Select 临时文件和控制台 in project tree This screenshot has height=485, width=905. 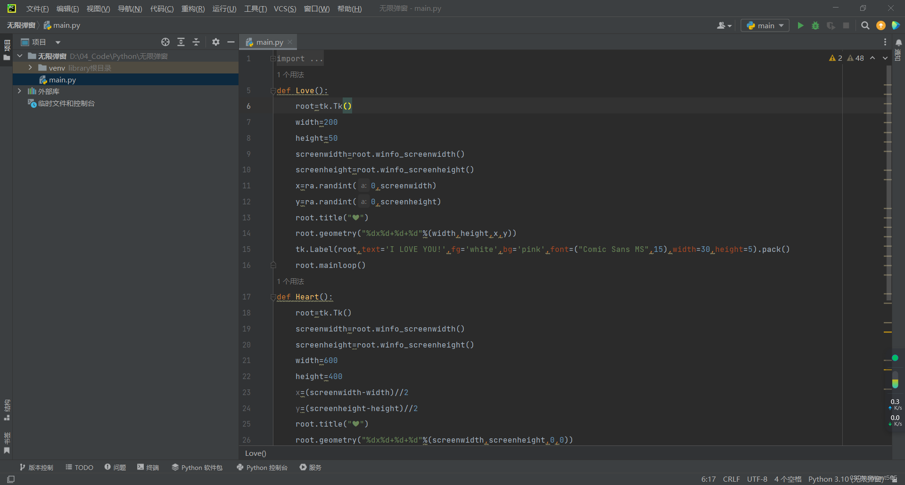pos(125,103)
